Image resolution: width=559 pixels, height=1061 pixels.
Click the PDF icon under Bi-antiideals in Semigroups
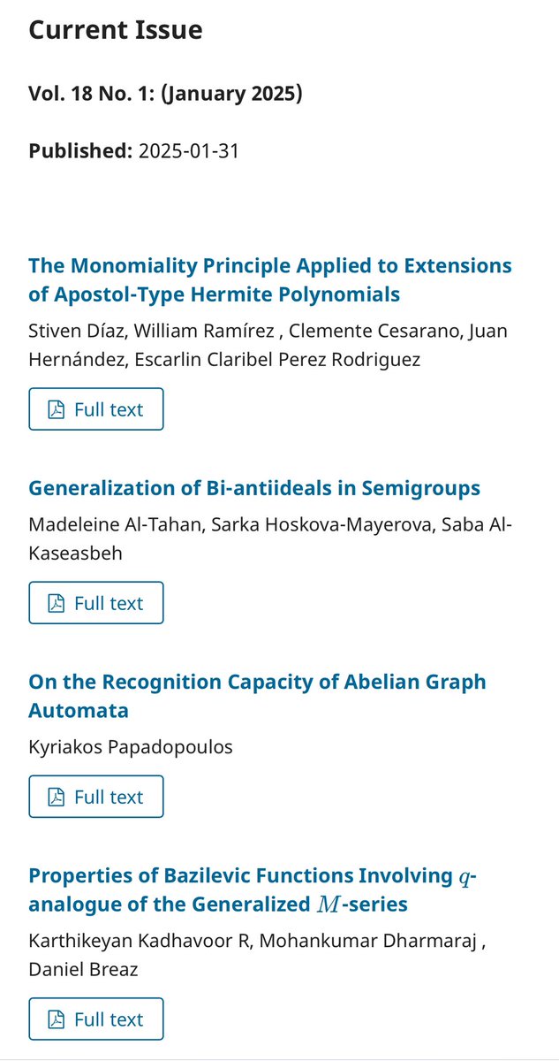point(56,604)
